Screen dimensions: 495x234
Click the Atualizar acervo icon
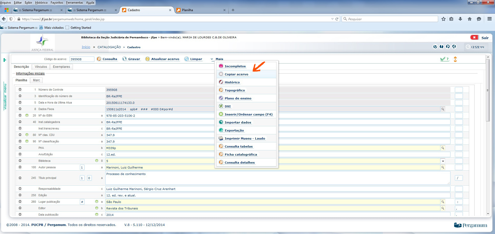pyautogui.click(x=147, y=59)
